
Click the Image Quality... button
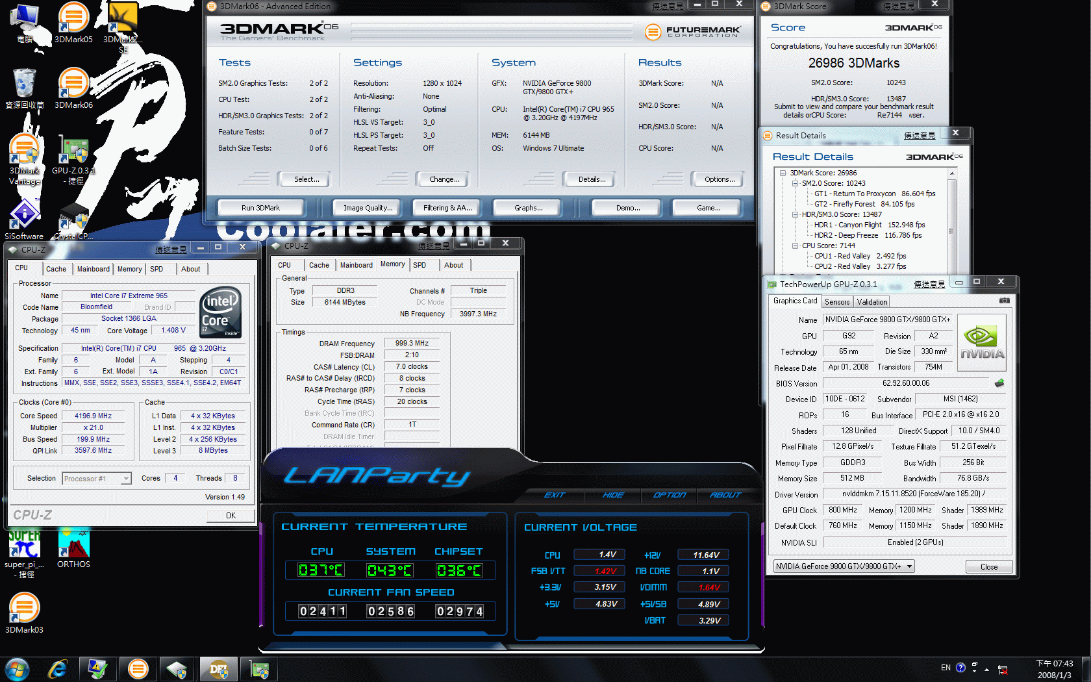pos(368,208)
